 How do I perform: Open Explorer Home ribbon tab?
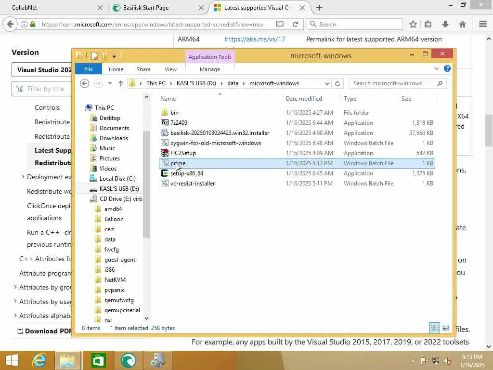(x=116, y=69)
